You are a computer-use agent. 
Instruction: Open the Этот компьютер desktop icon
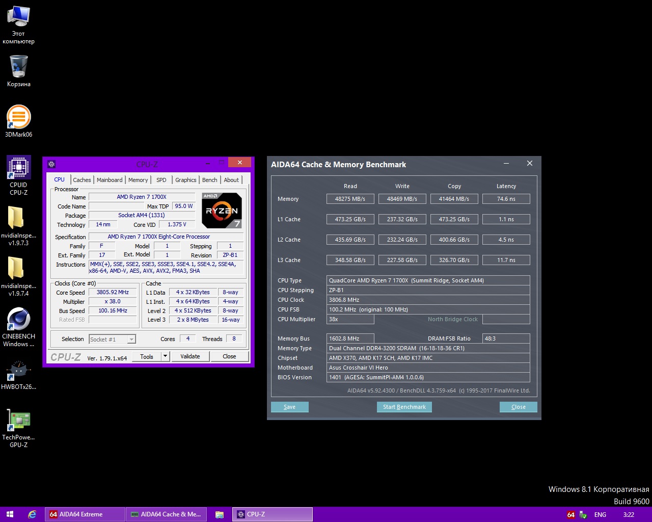18,24
